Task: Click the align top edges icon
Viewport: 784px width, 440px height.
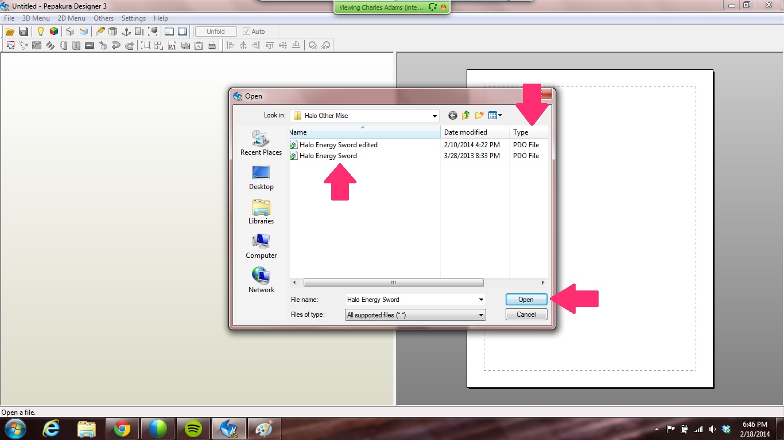Action: coord(270,46)
